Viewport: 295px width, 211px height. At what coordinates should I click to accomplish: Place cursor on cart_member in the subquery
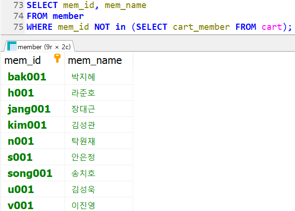pyautogui.click(x=201, y=27)
